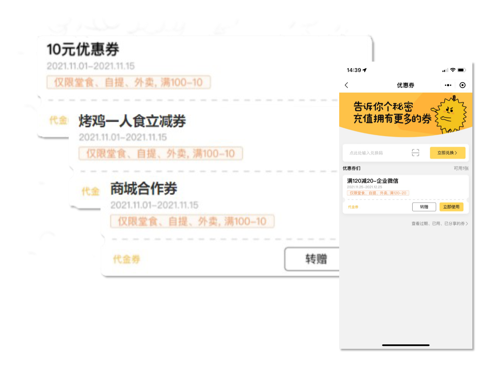Tap the circle target icon at top right
Screen dimensions: 487x365
tap(463, 85)
